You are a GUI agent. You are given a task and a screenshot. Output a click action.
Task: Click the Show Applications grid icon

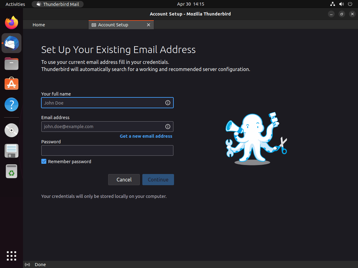11,256
